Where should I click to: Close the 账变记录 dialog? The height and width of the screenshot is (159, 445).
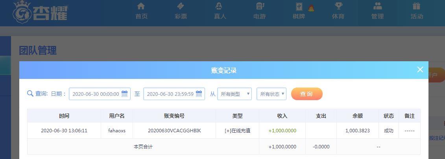pyautogui.click(x=420, y=69)
